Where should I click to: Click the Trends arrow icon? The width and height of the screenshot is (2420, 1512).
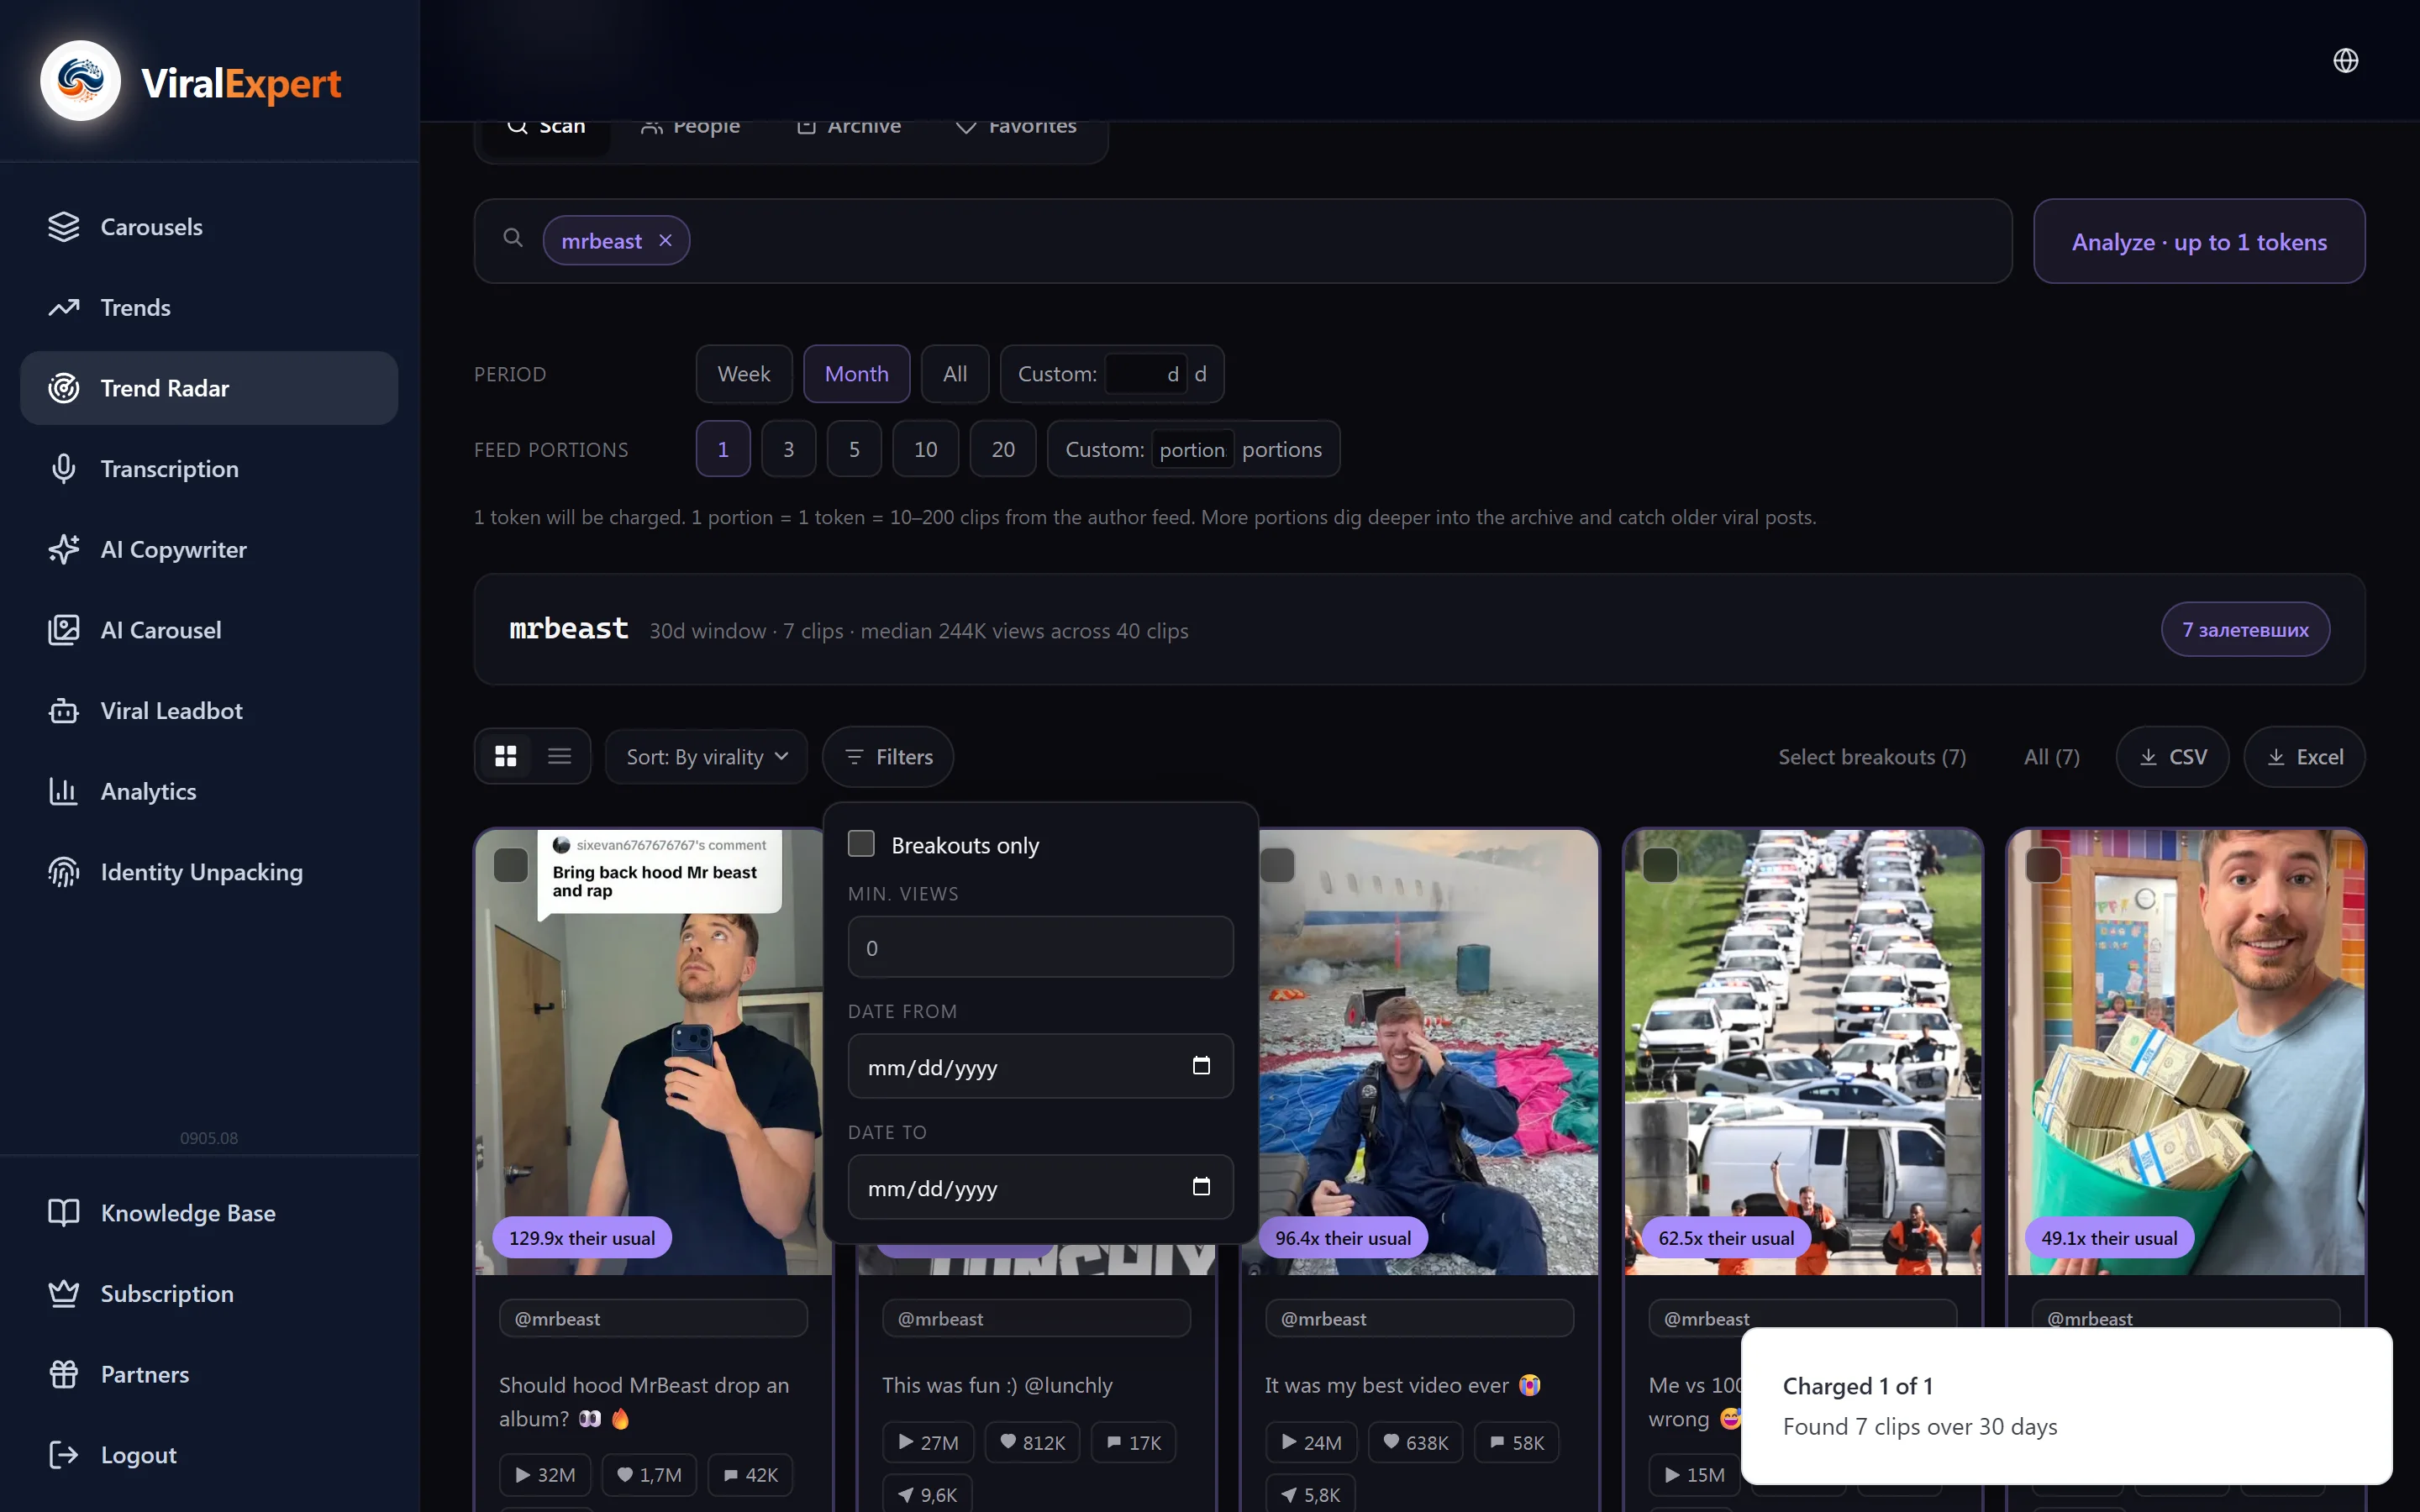pos(63,308)
